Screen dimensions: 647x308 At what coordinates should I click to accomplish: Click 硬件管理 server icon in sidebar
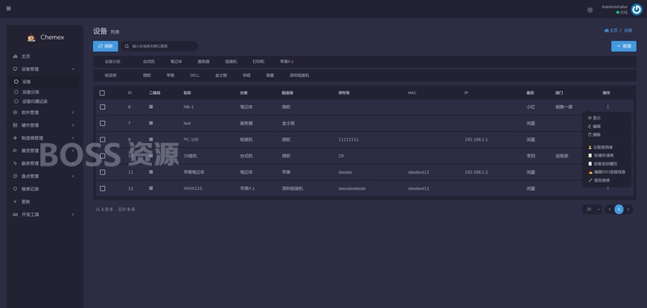pos(15,125)
